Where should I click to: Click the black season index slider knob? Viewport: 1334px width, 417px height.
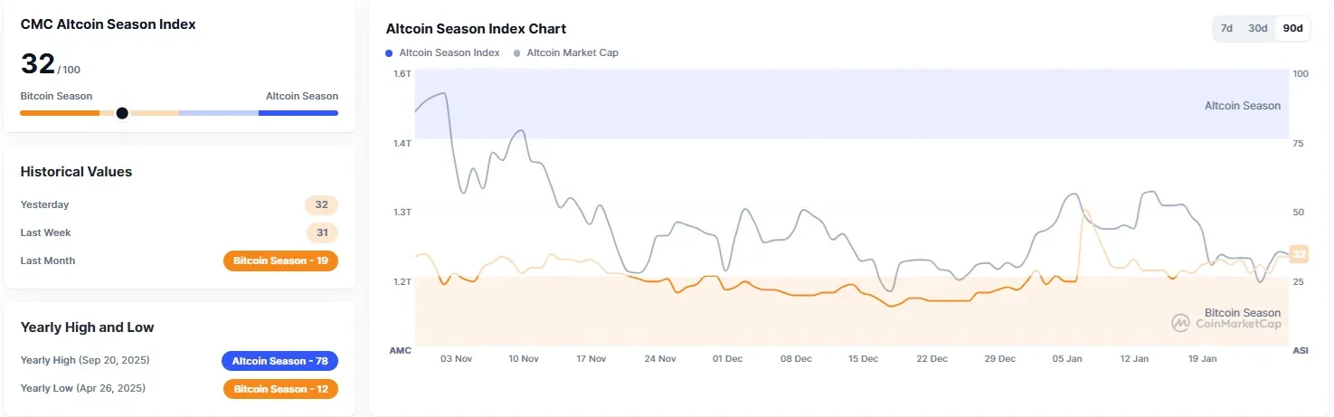(122, 113)
